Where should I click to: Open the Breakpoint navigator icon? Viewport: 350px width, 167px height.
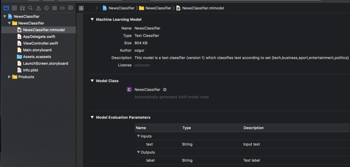click(x=63, y=8)
